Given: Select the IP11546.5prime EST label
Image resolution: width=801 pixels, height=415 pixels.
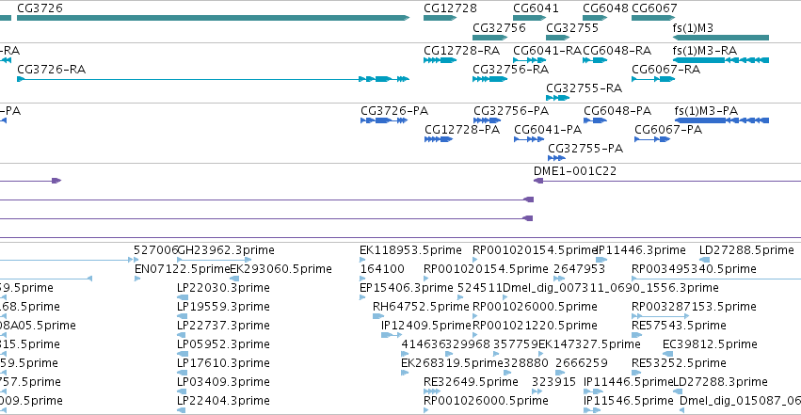Looking at the screenshot, I should pyautogui.click(x=629, y=401).
